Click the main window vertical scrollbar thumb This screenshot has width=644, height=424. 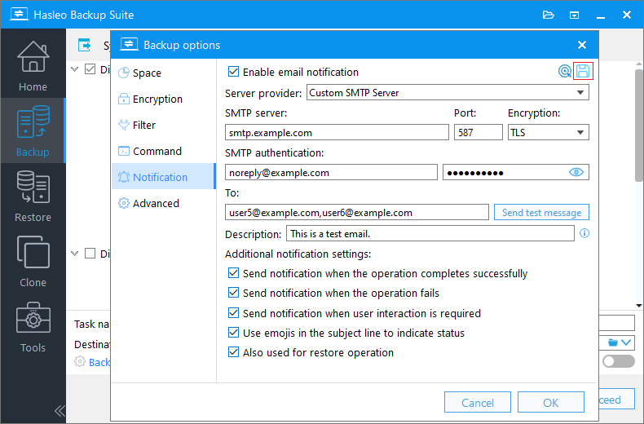click(639, 126)
